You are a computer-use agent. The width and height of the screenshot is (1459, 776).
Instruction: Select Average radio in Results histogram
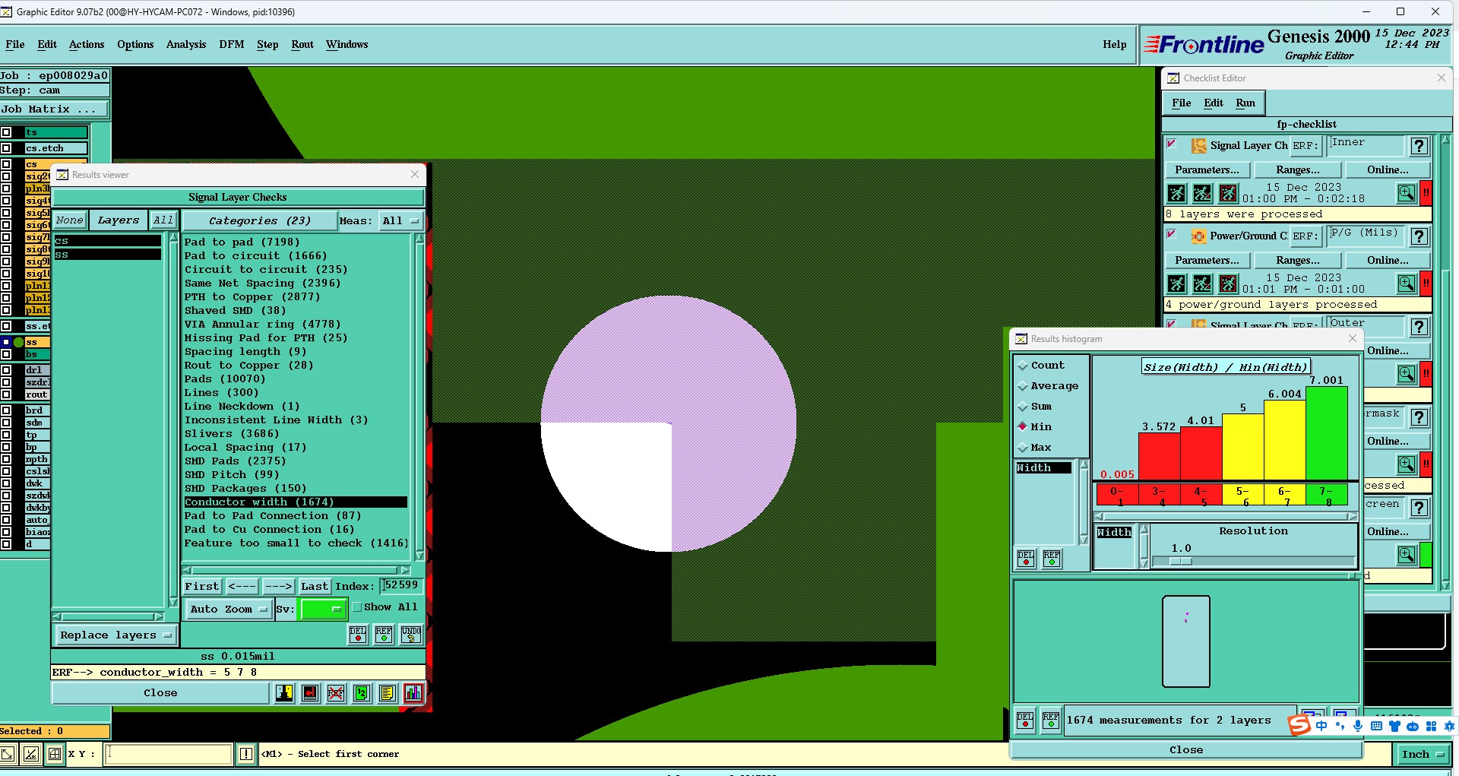pos(1023,386)
